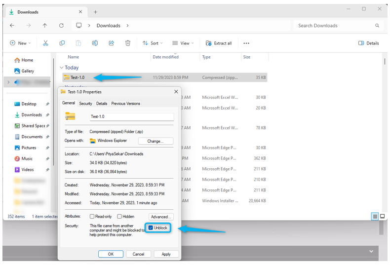
Task: Click OK in Properties dialog
Action: pyautogui.click(x=111, y=254)
